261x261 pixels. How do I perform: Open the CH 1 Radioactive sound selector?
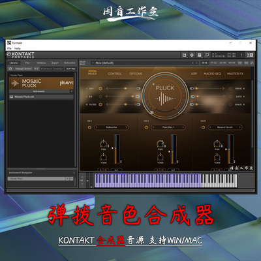point(112,127)
